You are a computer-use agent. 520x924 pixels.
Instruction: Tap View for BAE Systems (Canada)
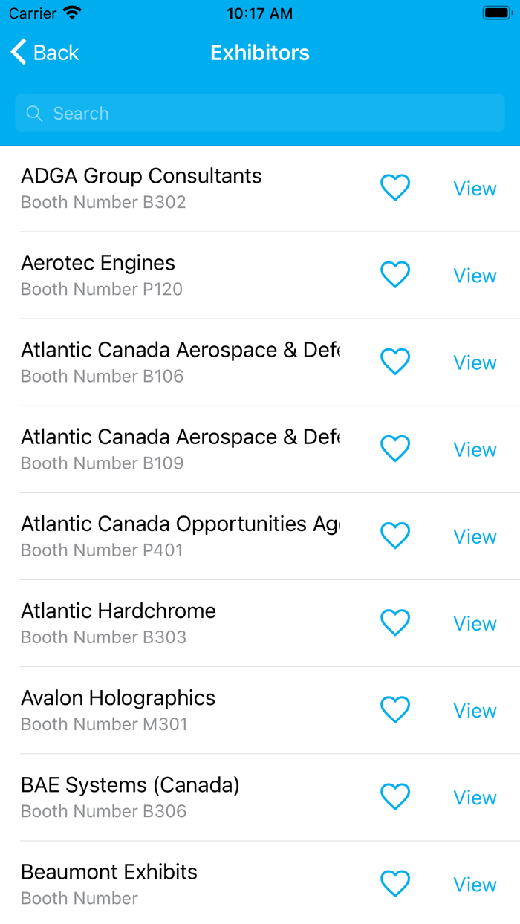475,796
